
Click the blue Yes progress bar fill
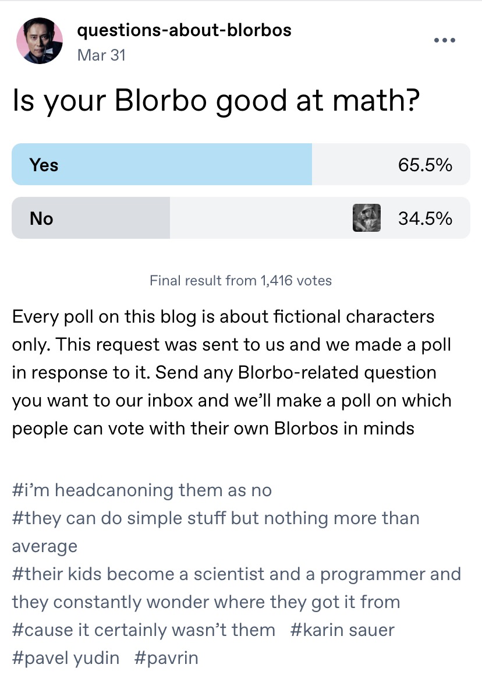click(162, 164)
